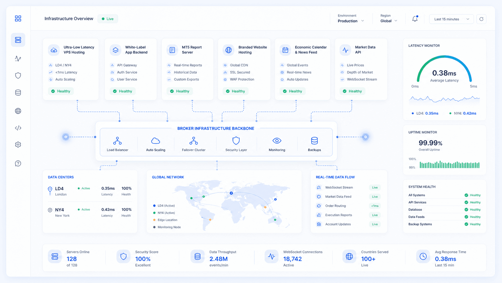Click the LD4 London location pin icon
The height and width of the screenshot is (283, 502).
tap(50, 191)
